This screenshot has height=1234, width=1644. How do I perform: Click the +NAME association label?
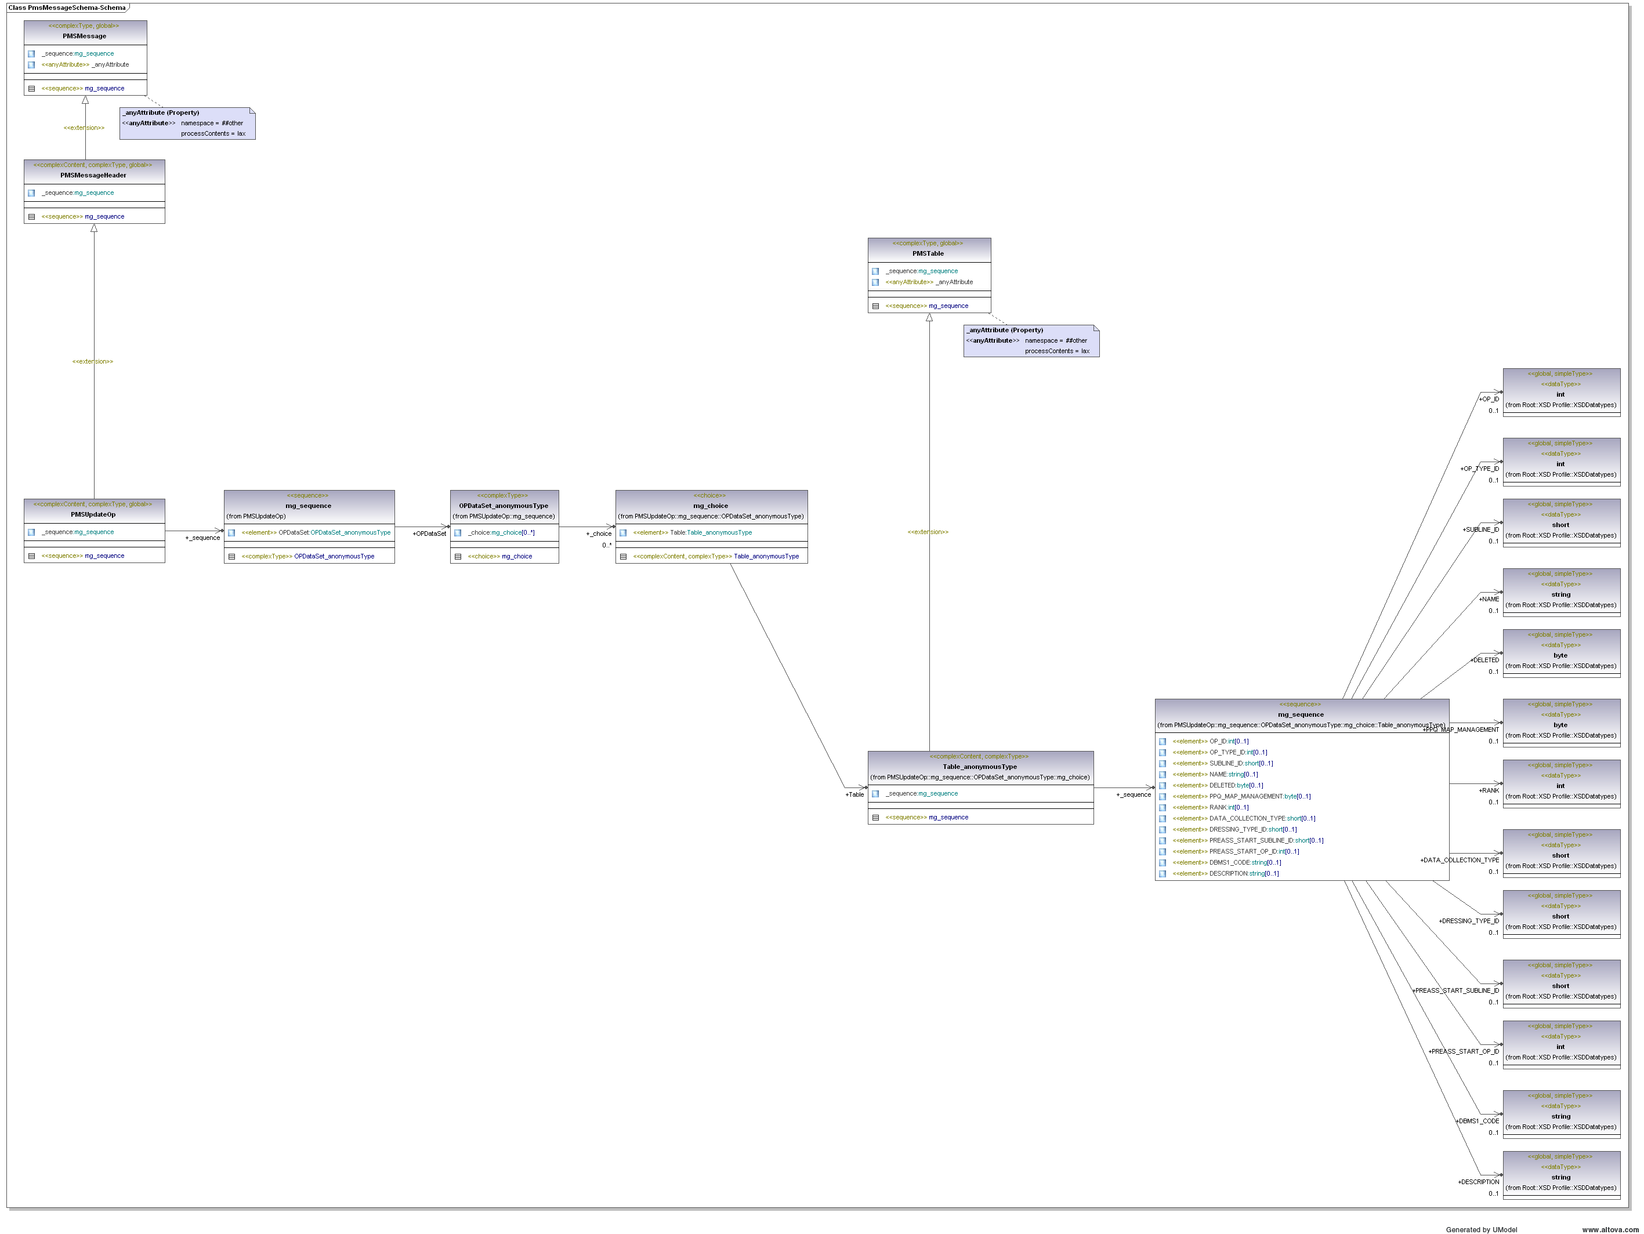1489,600
